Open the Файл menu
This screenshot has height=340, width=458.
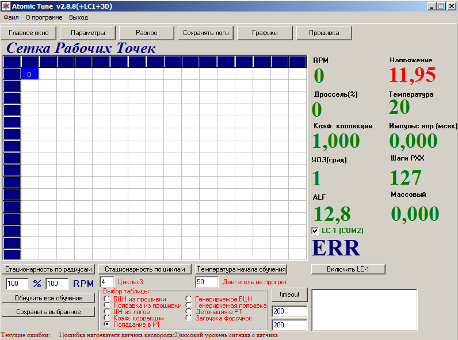pos(11,17)
